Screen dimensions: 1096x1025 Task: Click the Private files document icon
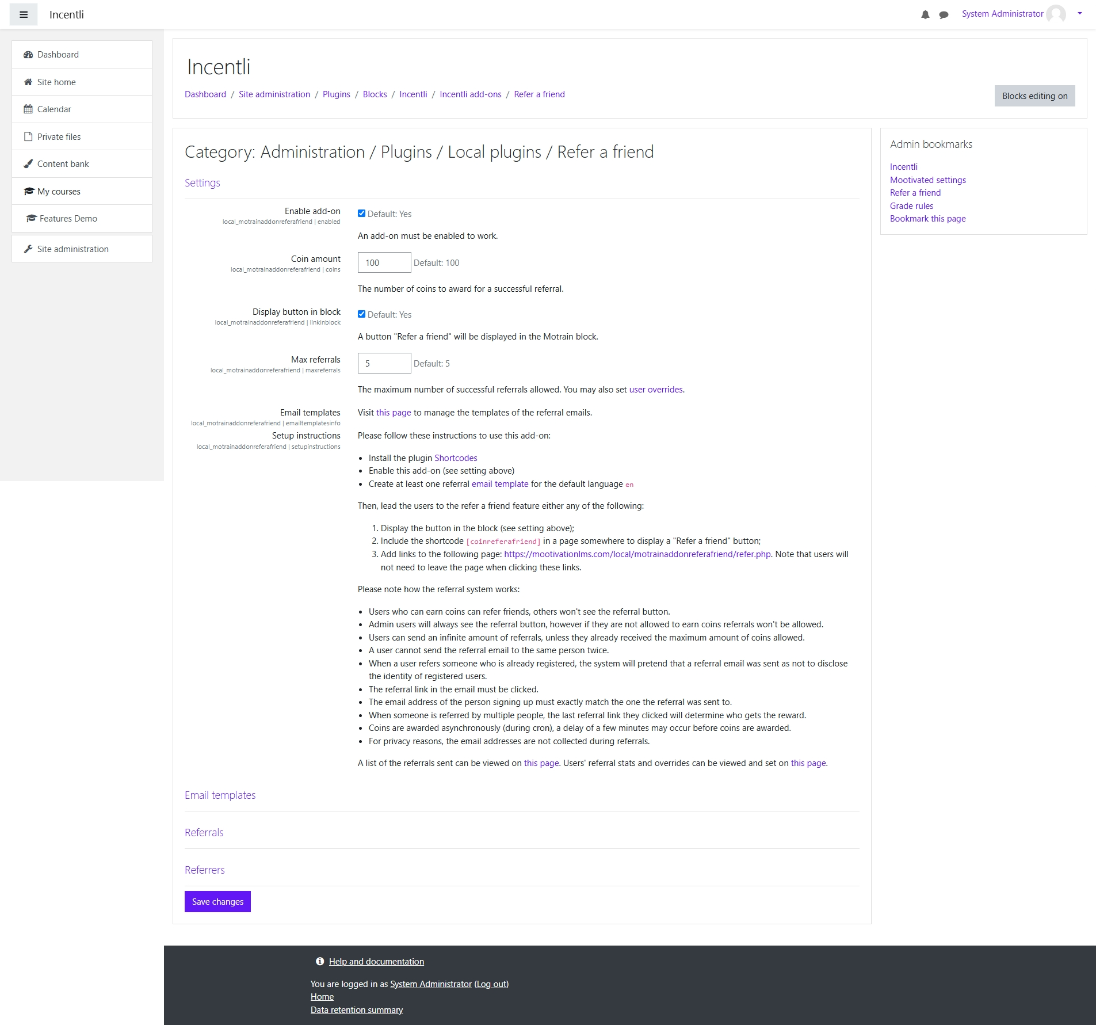[x=28, y=136]
